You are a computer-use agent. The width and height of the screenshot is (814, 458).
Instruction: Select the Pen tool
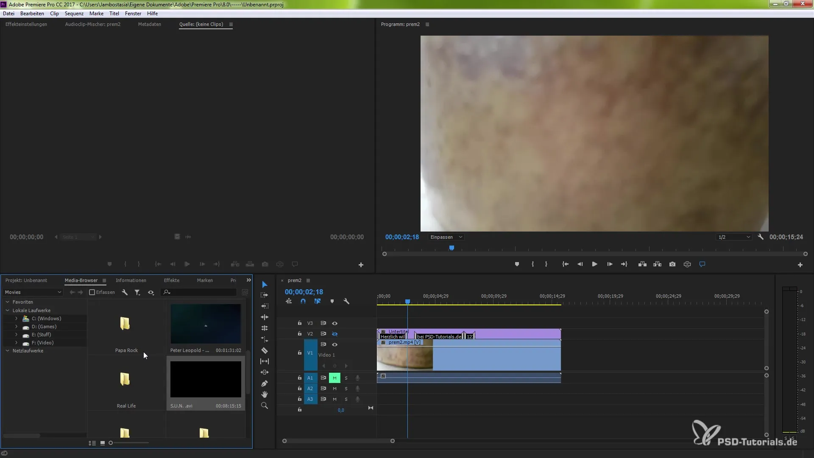(x=265, y=383)
